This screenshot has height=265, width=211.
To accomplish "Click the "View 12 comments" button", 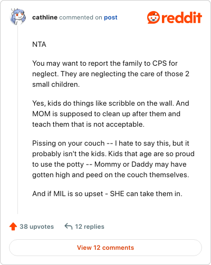I will coord(105,248).
